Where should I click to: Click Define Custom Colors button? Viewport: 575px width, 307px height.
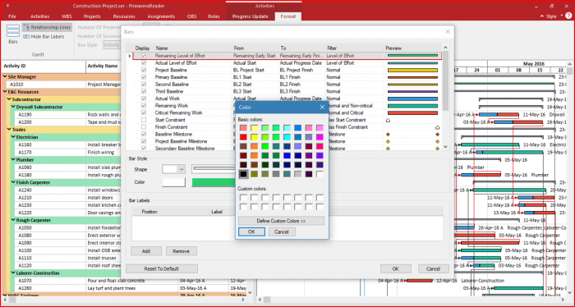point(281,221)
